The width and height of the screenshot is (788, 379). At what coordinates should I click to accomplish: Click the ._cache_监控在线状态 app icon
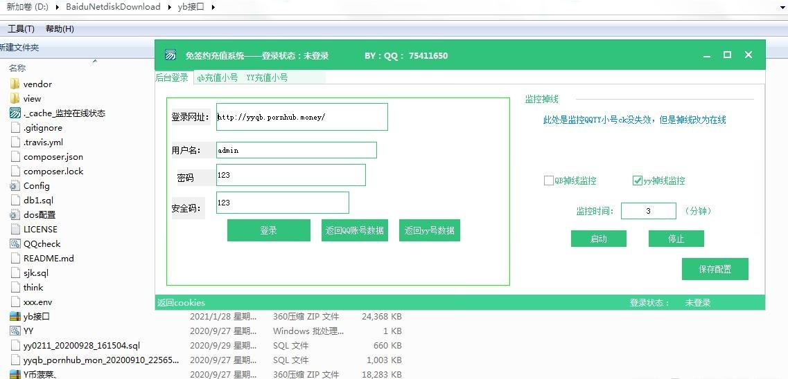click(x=15, y=113)
